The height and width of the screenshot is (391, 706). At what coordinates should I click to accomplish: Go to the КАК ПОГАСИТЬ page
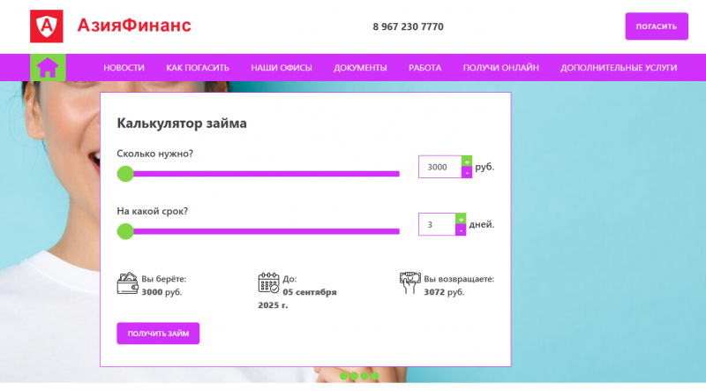pyautogui.click(x=198, y=68)
